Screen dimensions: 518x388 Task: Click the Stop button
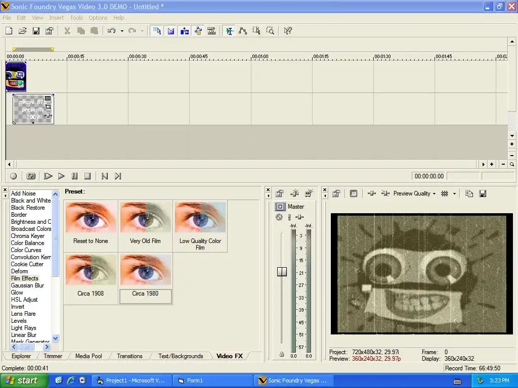pyautogui.click(x=88, y=176)
